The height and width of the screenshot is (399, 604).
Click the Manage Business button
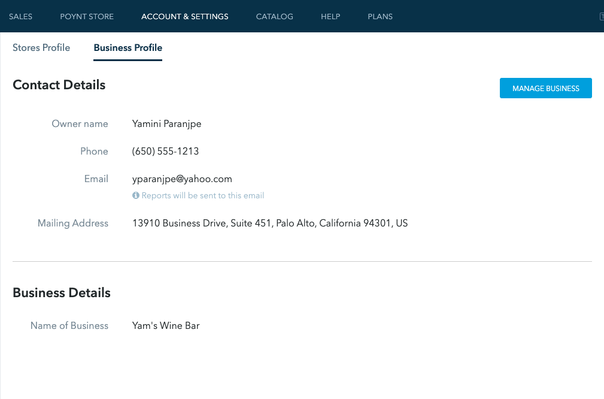coord(545,88)
